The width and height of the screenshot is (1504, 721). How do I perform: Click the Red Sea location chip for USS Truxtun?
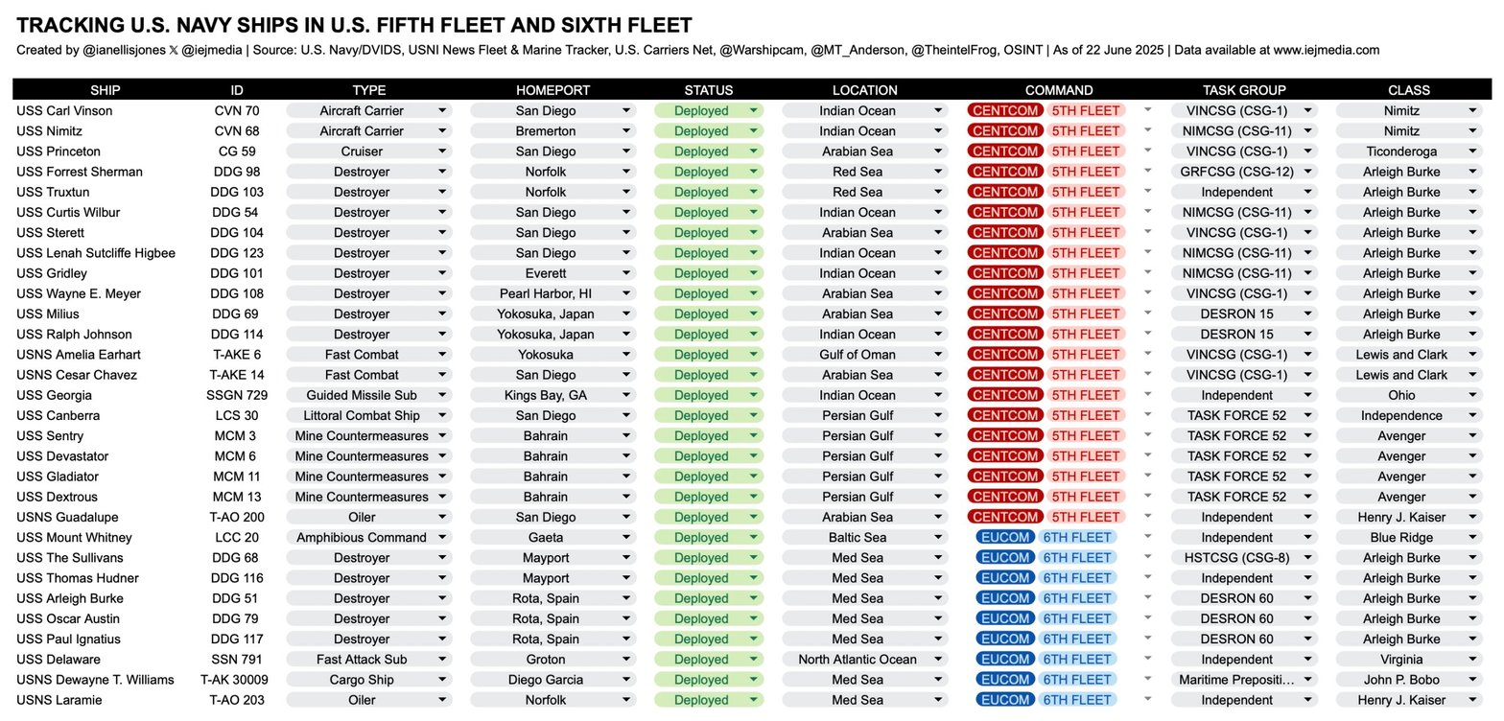(x=857, y=192)
